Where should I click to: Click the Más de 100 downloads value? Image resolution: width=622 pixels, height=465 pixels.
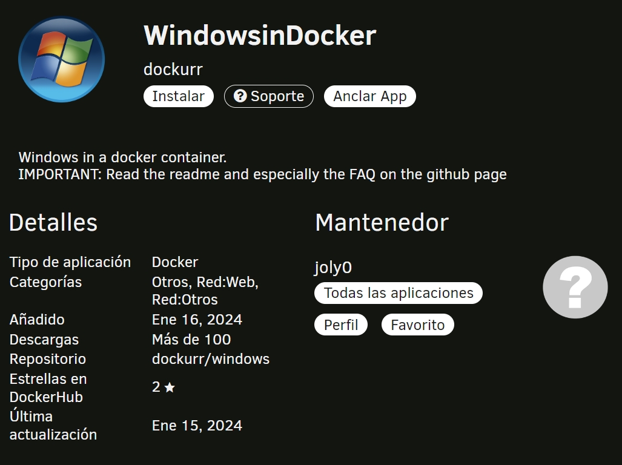[x=191, y=339]
